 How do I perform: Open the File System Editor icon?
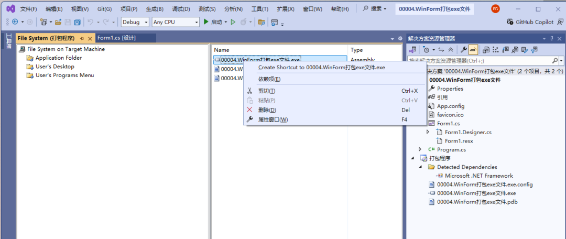[486, 49]
